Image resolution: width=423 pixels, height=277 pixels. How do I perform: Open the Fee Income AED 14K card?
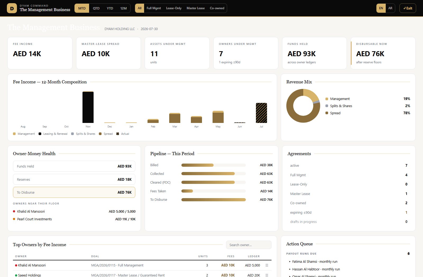point(40,53)
